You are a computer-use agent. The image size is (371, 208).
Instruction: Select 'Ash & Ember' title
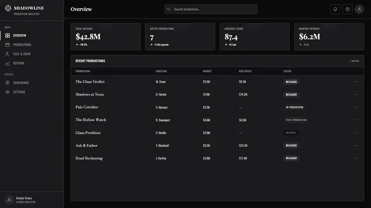[86, 146]
